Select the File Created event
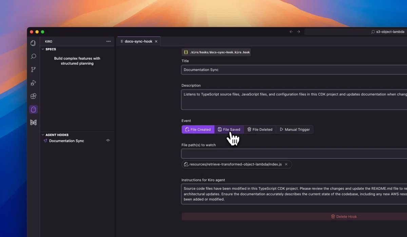The width and height of the screenshot is (407, 237). point(198,129)
